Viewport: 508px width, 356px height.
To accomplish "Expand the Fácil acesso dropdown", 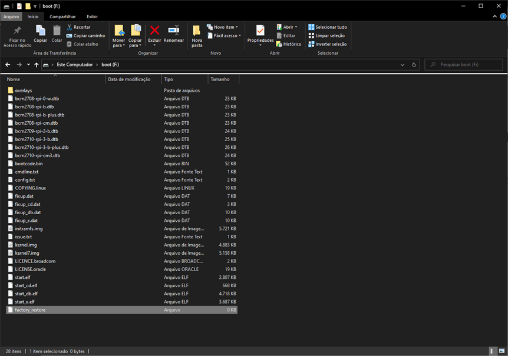I will click(226, 35).
